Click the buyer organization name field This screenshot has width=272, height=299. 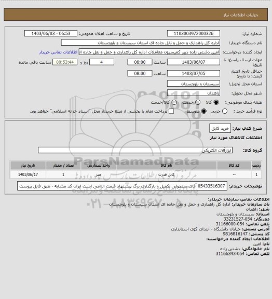coord(140,43)
